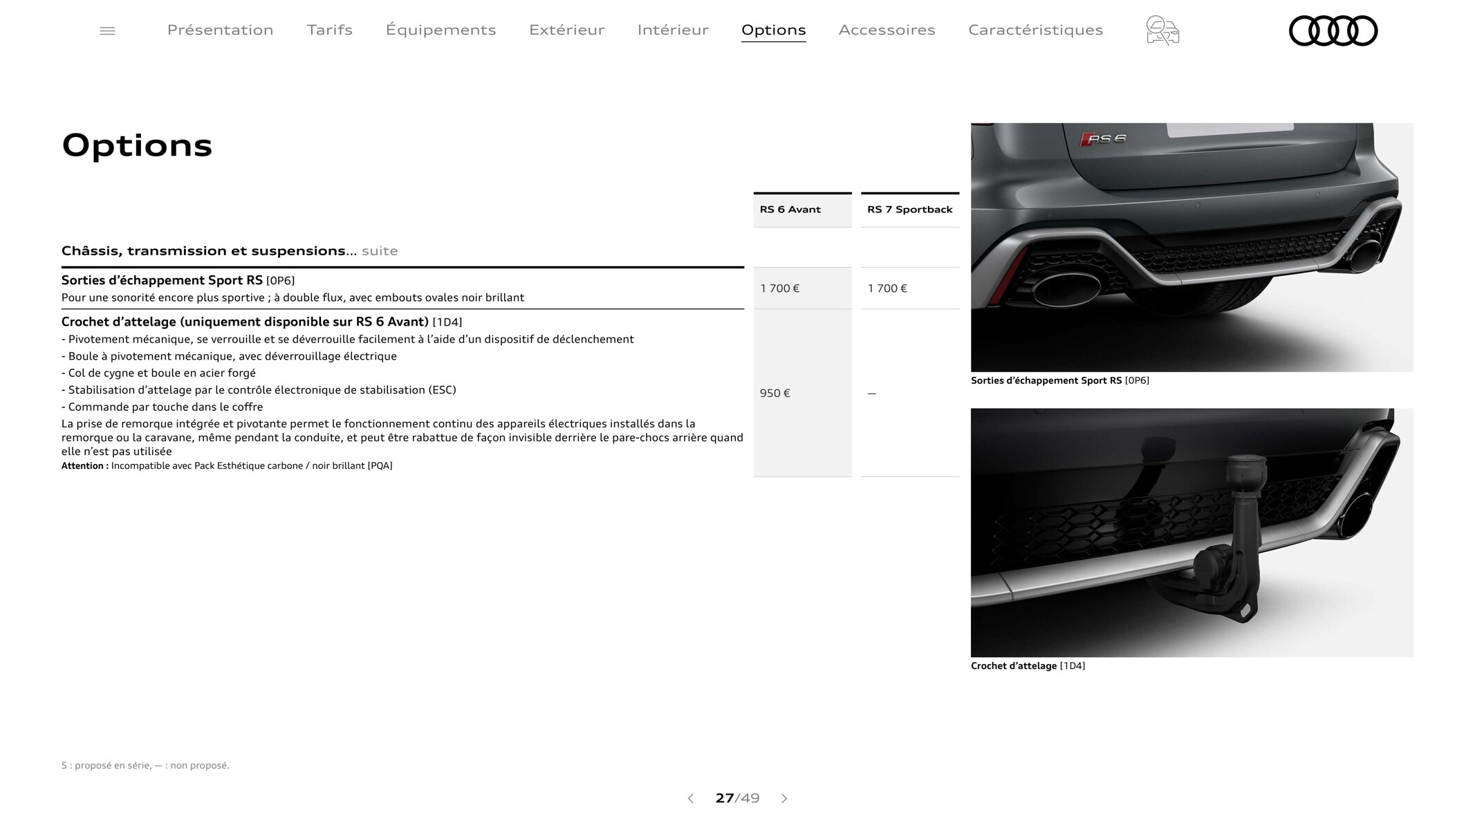Open the Équipements tab
Image resolution: width=1475 pixels, height=830 pixels.
(x=440, y=30)
